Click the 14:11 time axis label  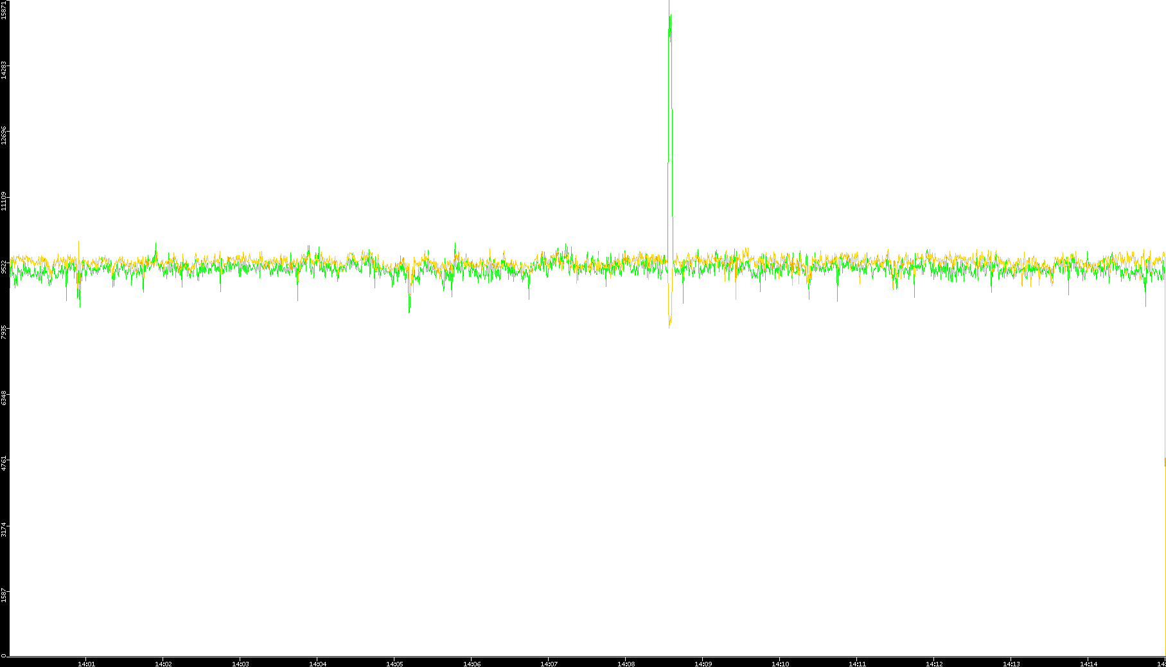[857, 664]
